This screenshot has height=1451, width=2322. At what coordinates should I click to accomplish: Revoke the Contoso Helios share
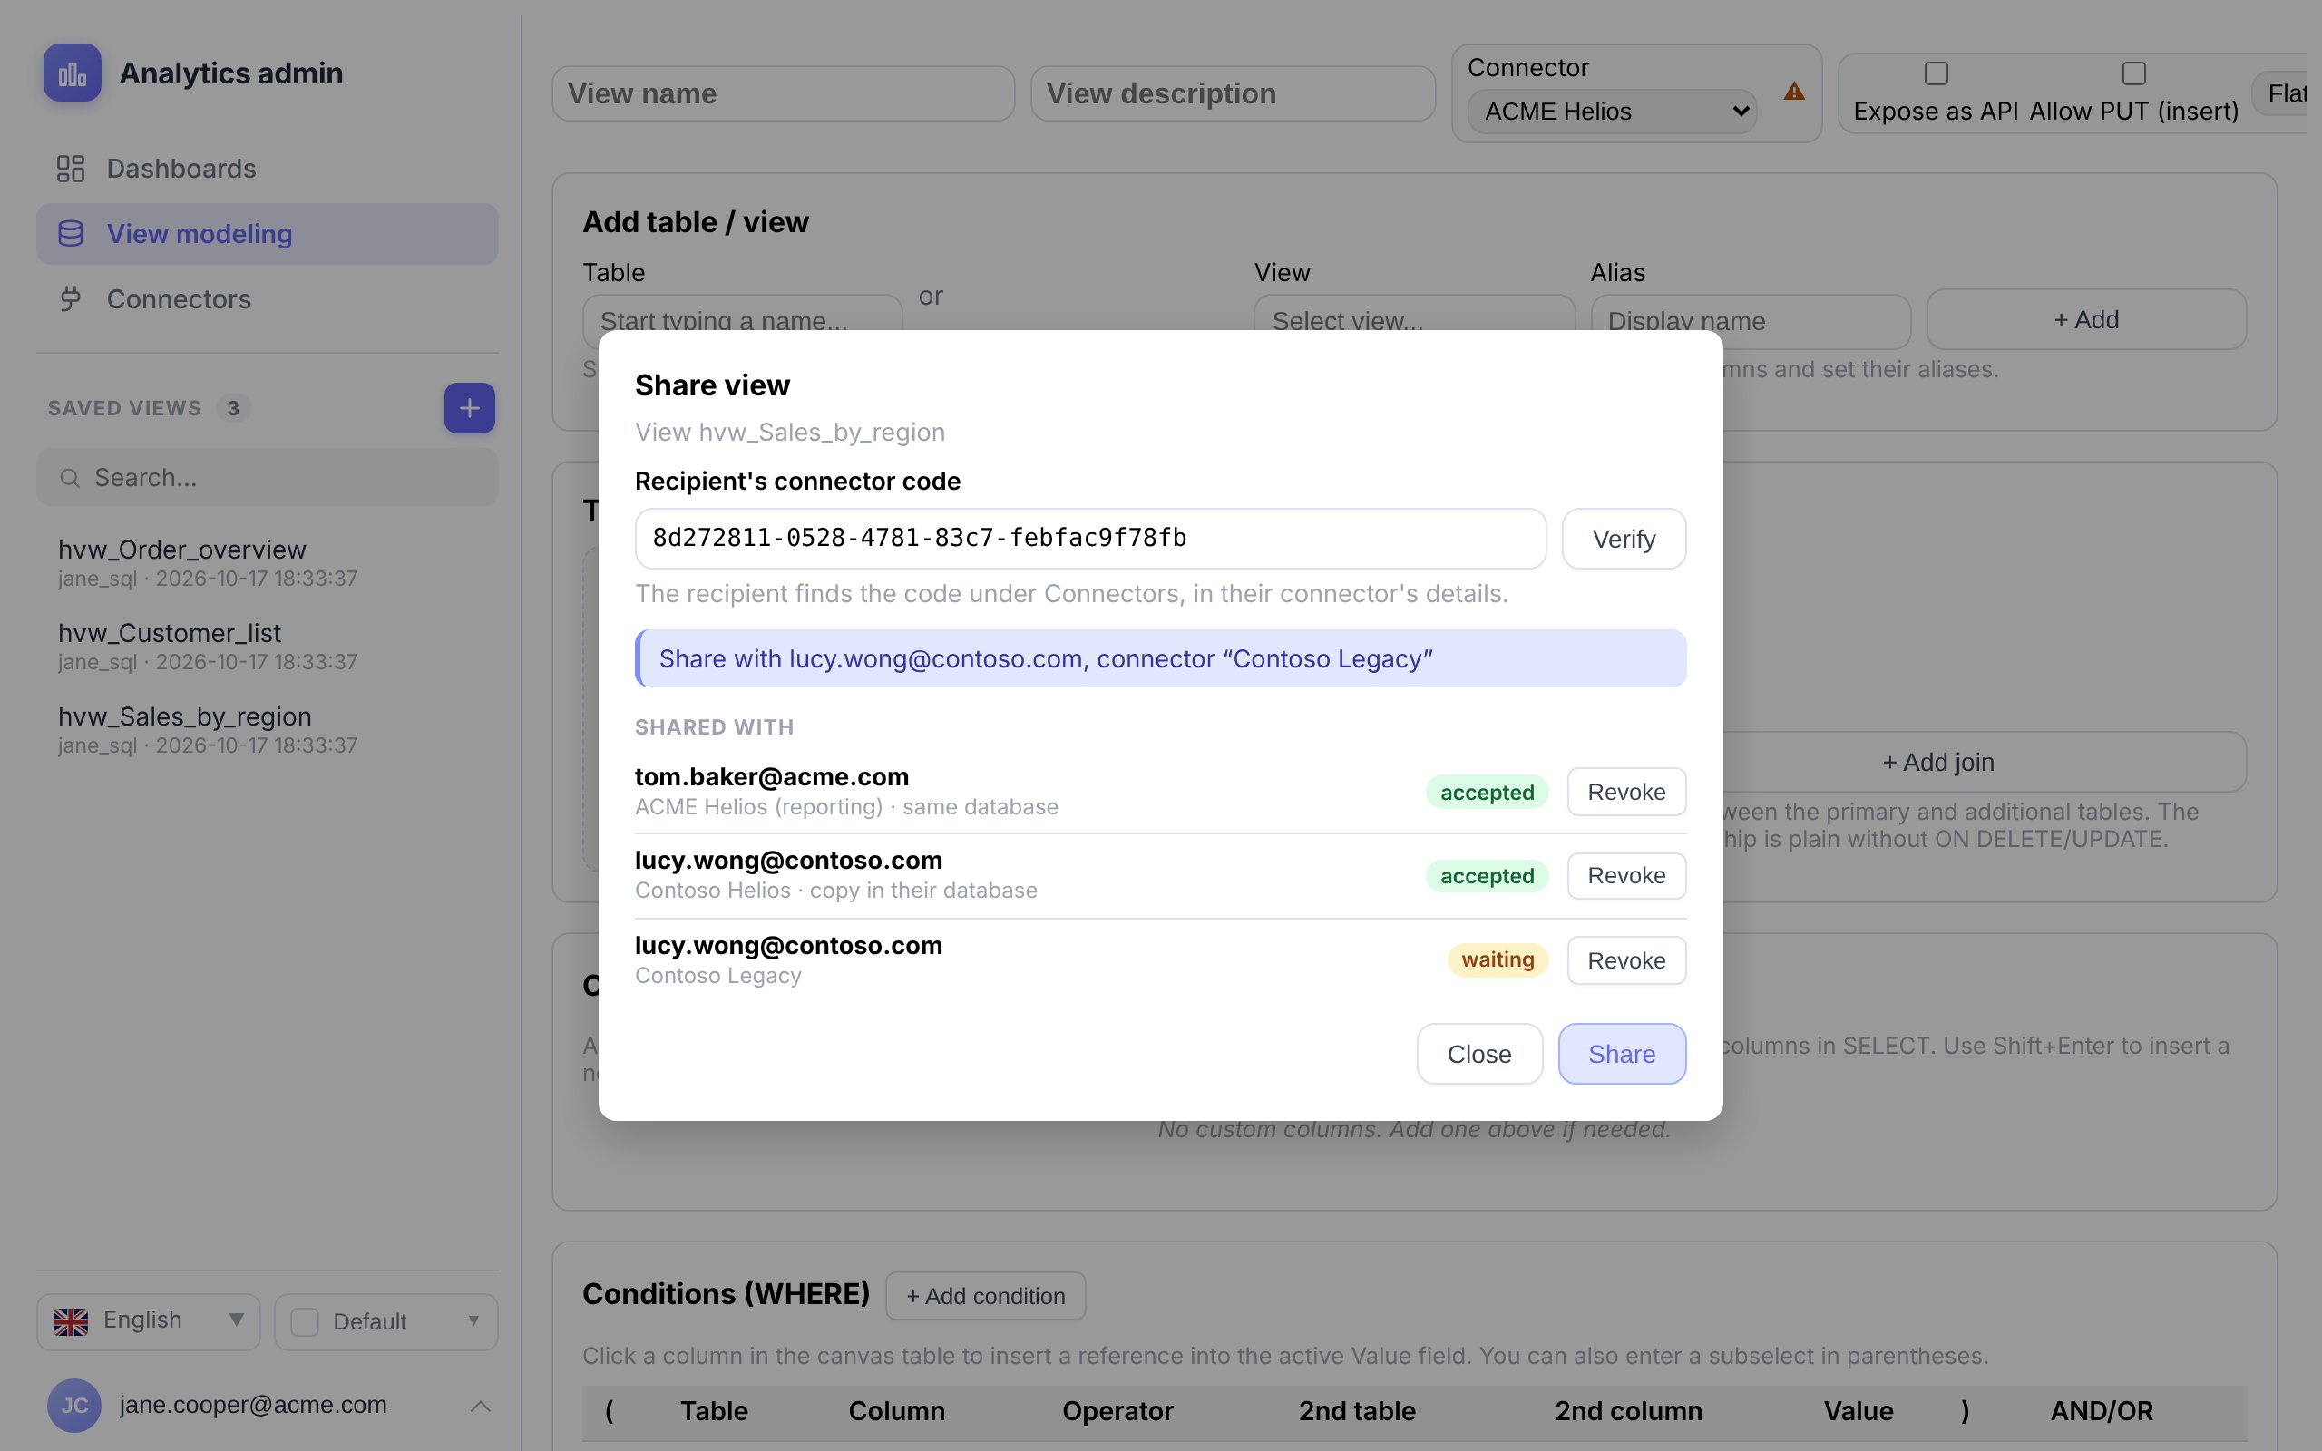pyautogui.click(x=1626, y=875)
